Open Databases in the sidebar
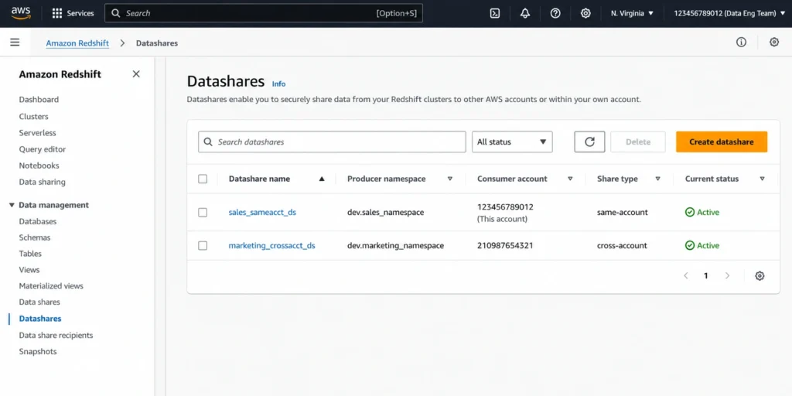The image size is (792, 396). (38, 221)
